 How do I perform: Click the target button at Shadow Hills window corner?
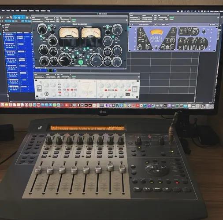coord(126,20)
